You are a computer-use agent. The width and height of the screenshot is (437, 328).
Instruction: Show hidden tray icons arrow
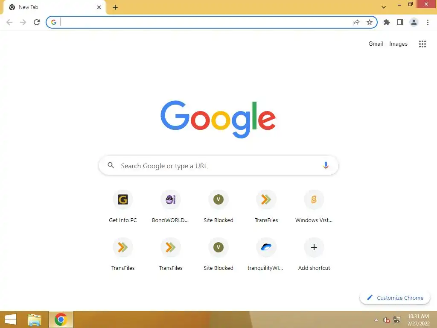(376, 320)
